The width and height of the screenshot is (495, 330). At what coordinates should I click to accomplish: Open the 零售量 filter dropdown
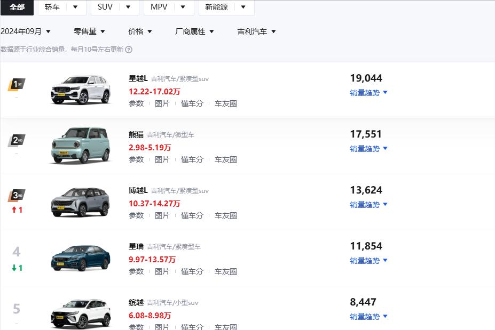89,31
